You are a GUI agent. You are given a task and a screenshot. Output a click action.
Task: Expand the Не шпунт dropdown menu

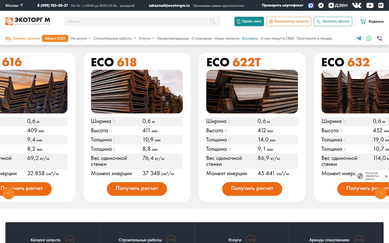tap(81, 38)
